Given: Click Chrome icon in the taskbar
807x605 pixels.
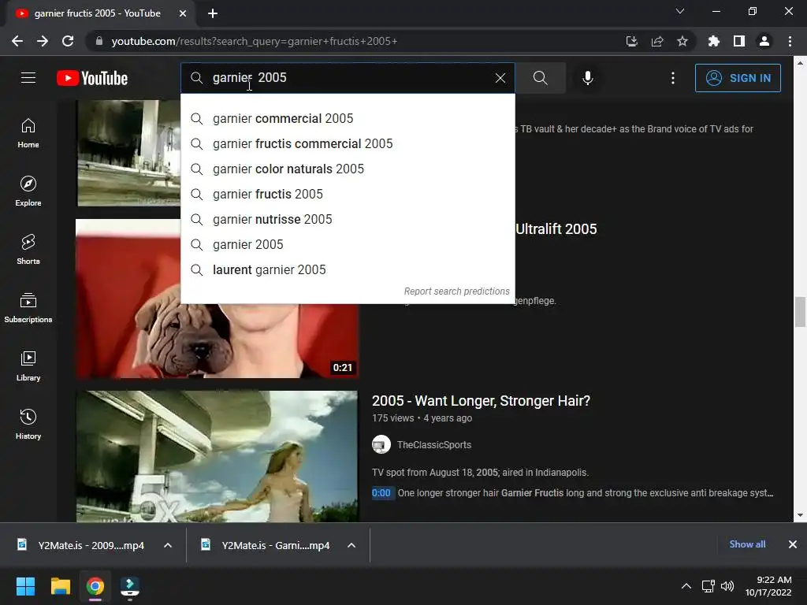Looking at the screenshot, I should pyautogui.click(x=95, y=586).
